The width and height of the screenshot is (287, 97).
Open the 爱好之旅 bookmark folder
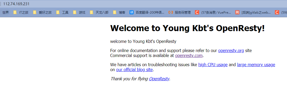pos(42,12)
